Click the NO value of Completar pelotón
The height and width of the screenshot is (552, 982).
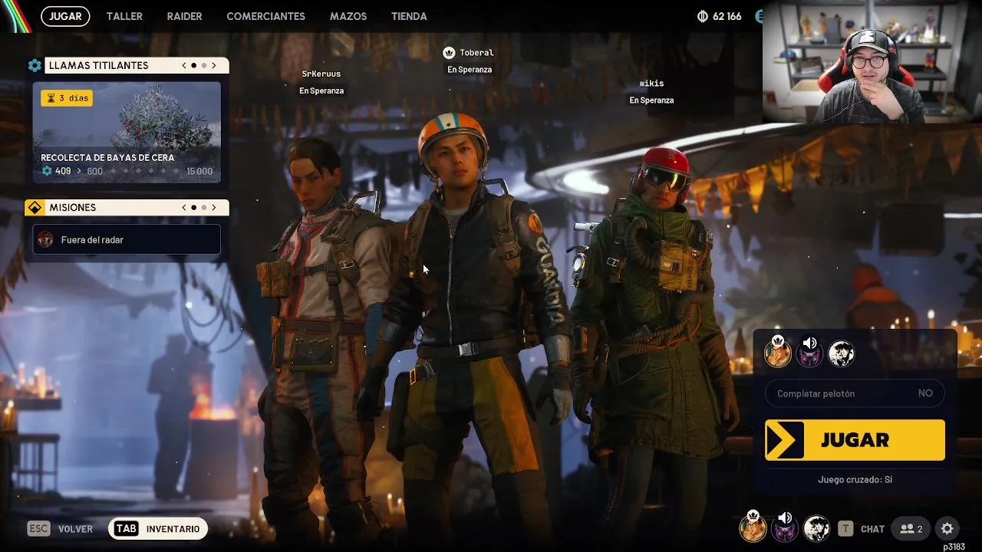point(925,393)
